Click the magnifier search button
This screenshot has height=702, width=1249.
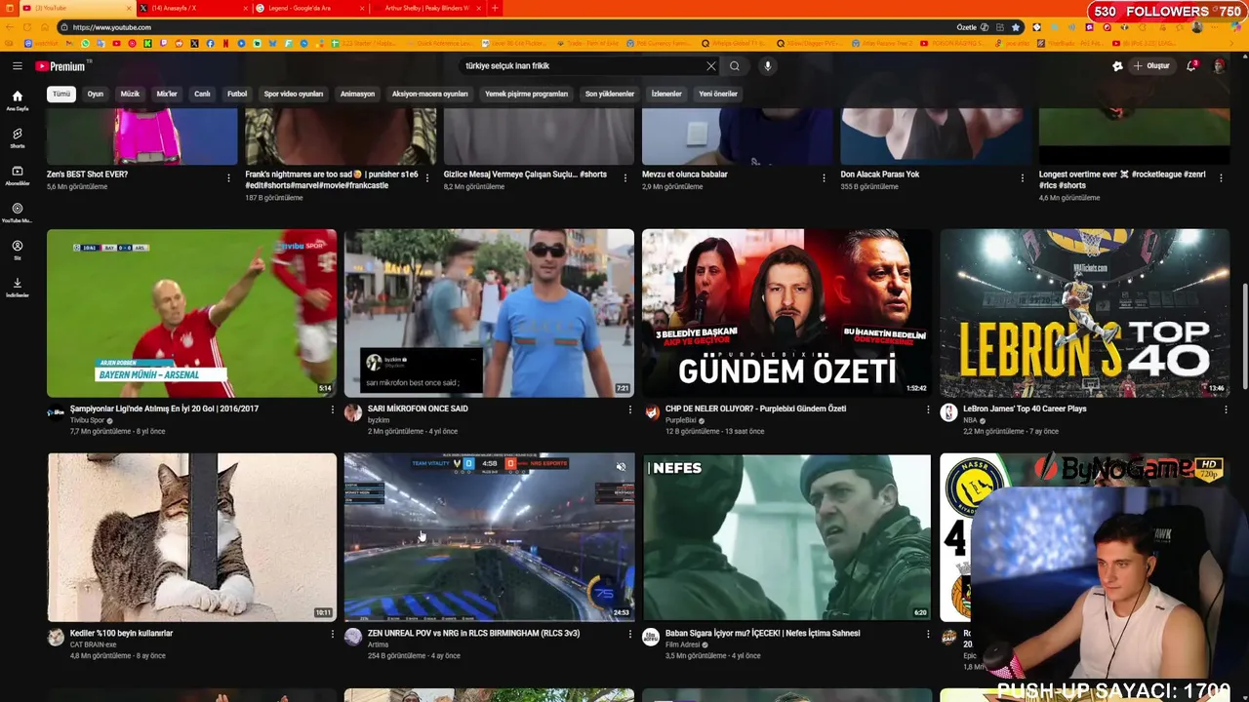coord(735,66)
